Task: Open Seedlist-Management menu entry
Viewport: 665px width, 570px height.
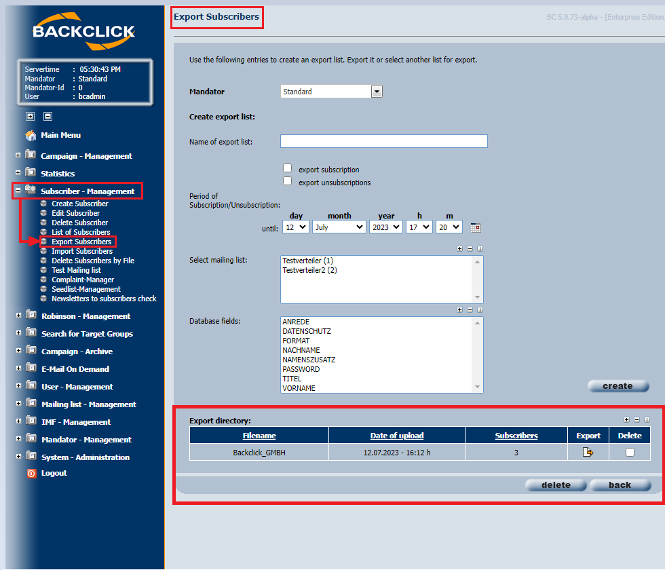Action: [86, 289]
